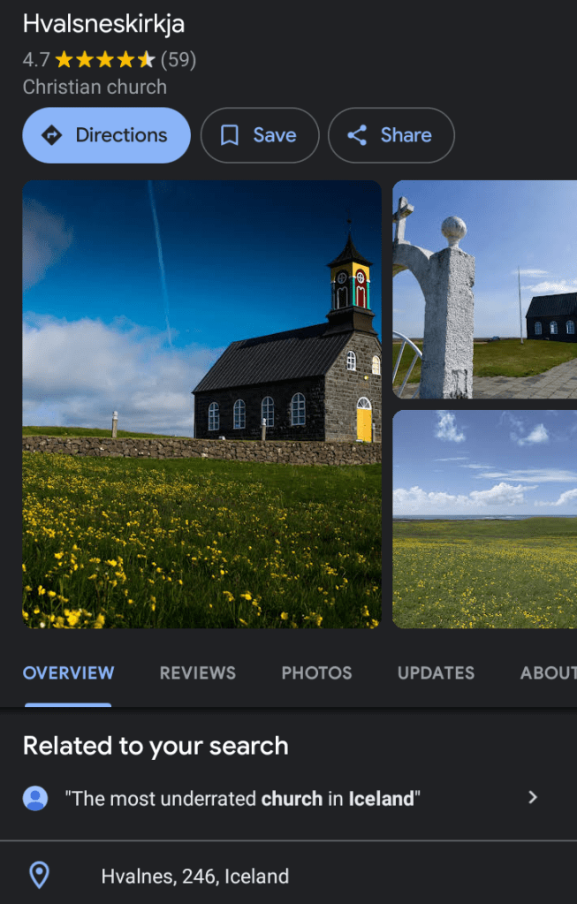
Task: Click the Directions arrow icon
Action: 51,135
